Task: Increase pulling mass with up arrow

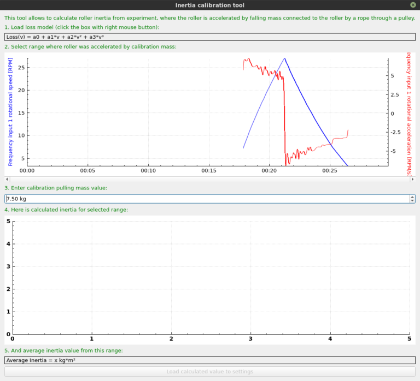Action: pyautogui.click(x=412, y=197)
